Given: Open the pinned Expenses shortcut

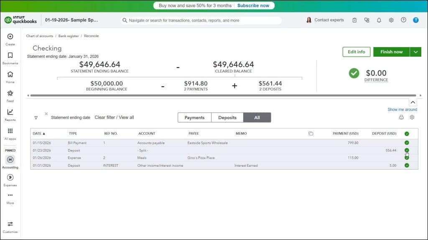Looking at the screenshot, I should 9,179.
